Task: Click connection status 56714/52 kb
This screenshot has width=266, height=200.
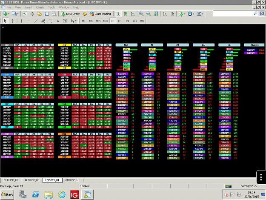Action: pos(249,186)
